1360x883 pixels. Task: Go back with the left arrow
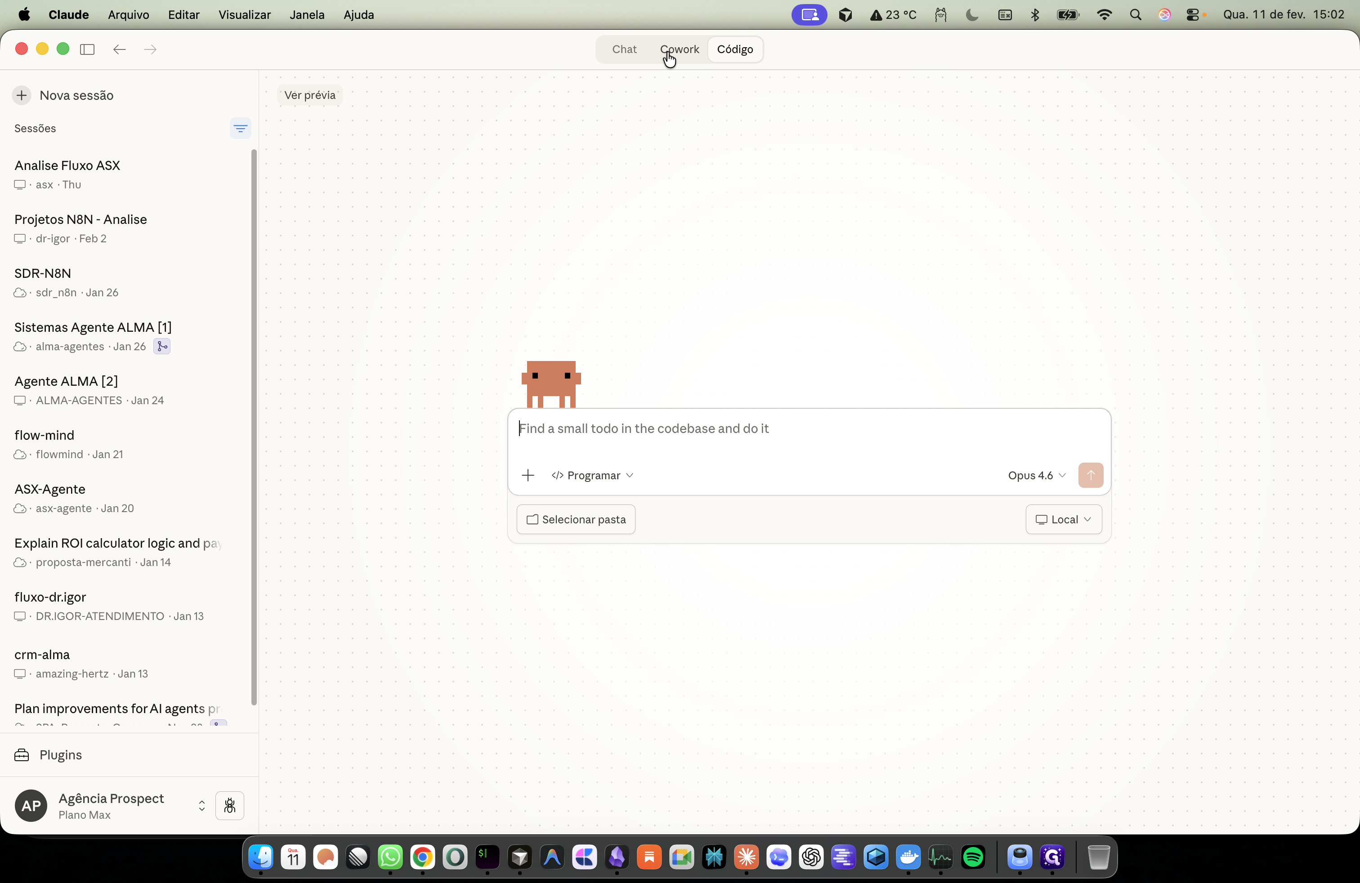click(x=119, y=49)
